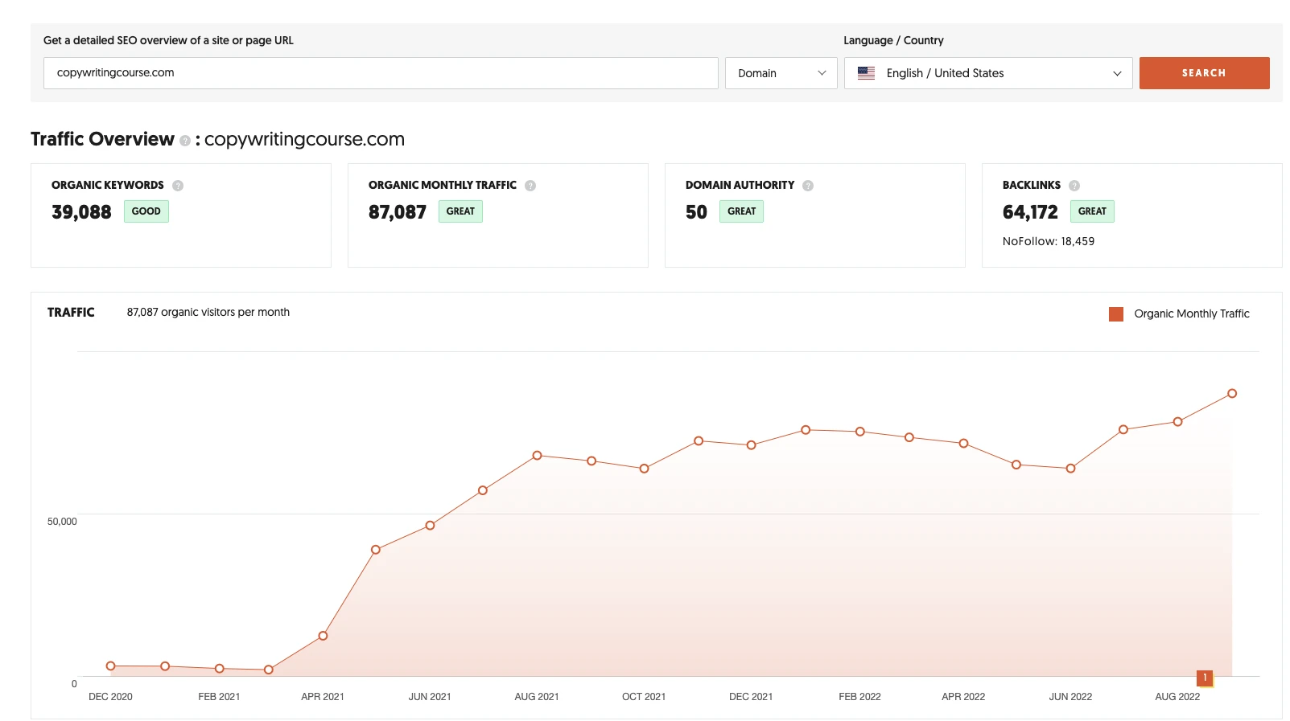Click the GREAT badge under Backlinks
The image size is (1290, 721).
point(1092,211)
